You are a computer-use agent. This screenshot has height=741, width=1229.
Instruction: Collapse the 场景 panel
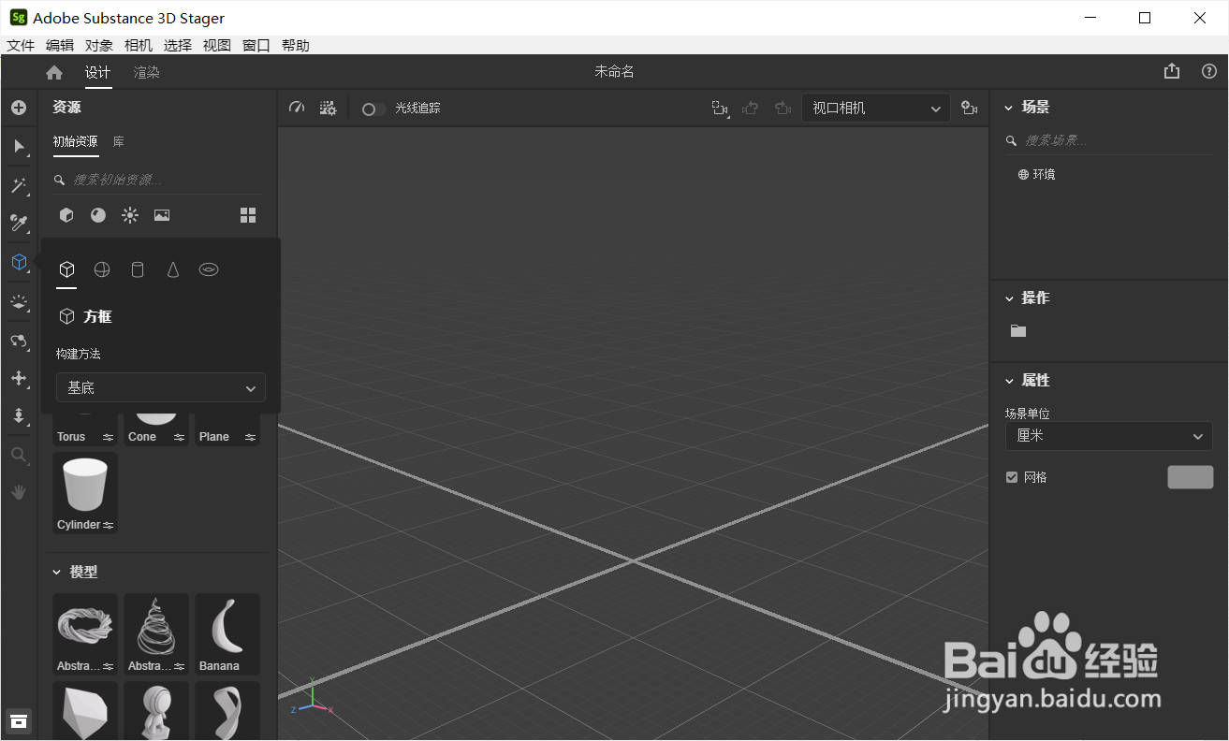tap(1009, 108)
